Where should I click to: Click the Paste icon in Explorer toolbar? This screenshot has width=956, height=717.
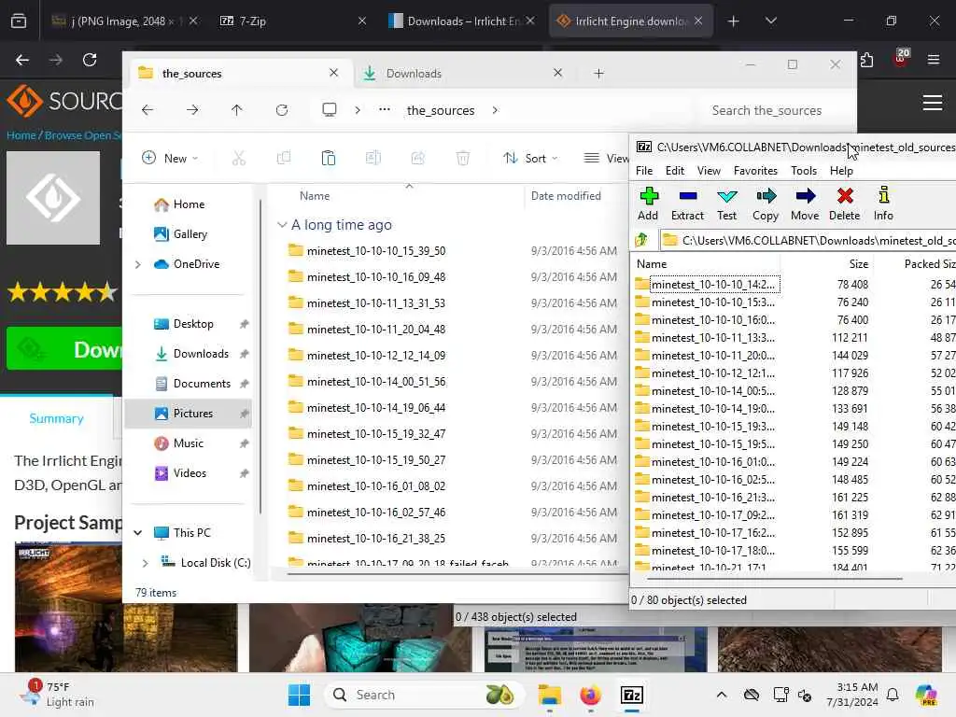click(328, 159)
